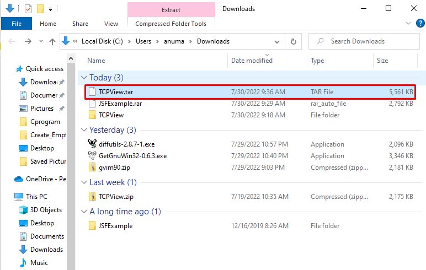426x270 pixels.
Task: Open the recent locations dropdown
Action: (41, 41)
